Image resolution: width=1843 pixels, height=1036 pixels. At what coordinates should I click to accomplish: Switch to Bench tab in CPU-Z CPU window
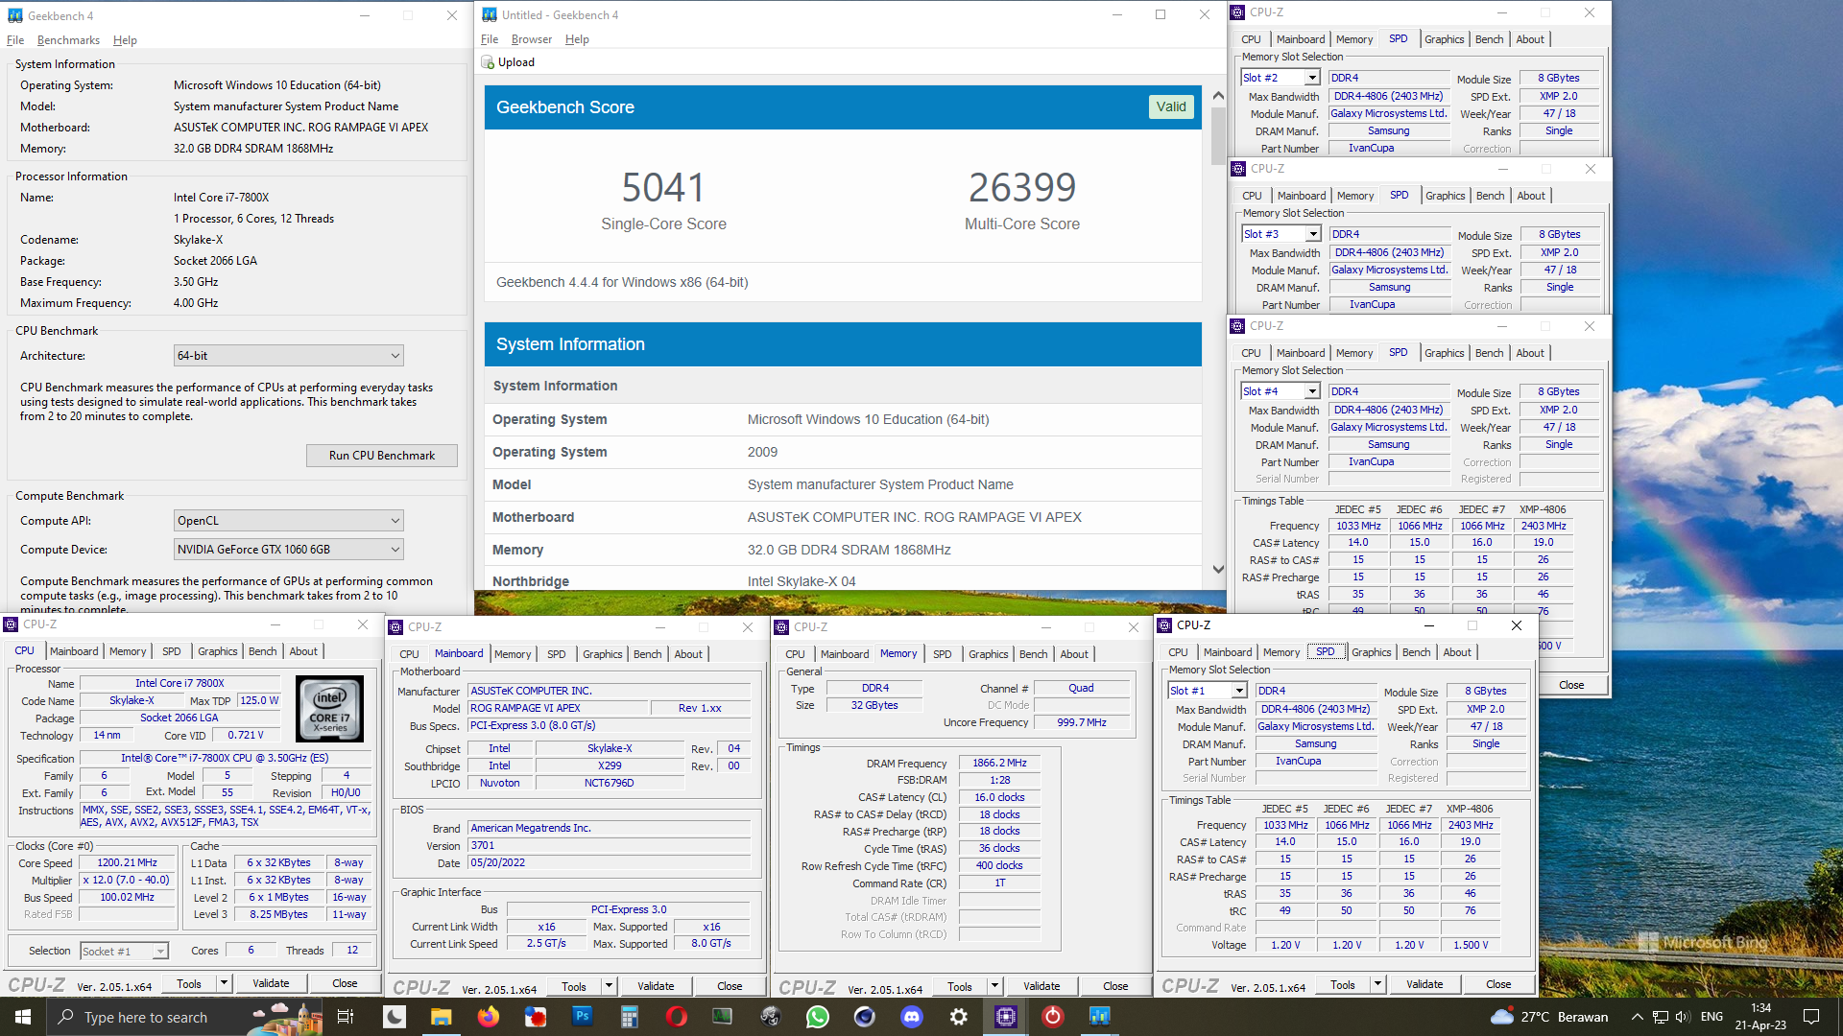tap(262, 651)
